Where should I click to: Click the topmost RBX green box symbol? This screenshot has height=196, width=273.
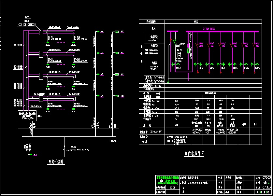tap(117, 32)
